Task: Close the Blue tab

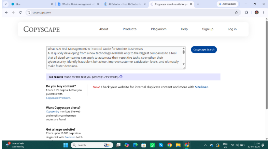Action: 52,4
